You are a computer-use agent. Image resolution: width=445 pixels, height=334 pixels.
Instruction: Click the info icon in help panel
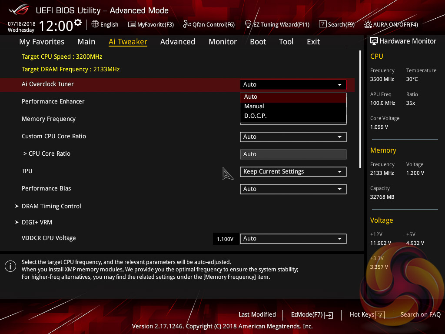[10, 266]
